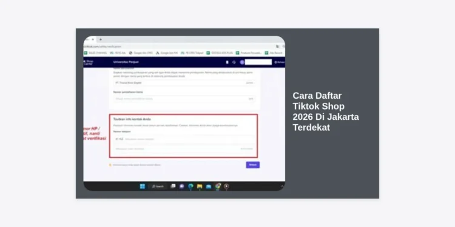Open Task View from the taskbar
Screen dimensions: 455x227
[x=173, y=186]
